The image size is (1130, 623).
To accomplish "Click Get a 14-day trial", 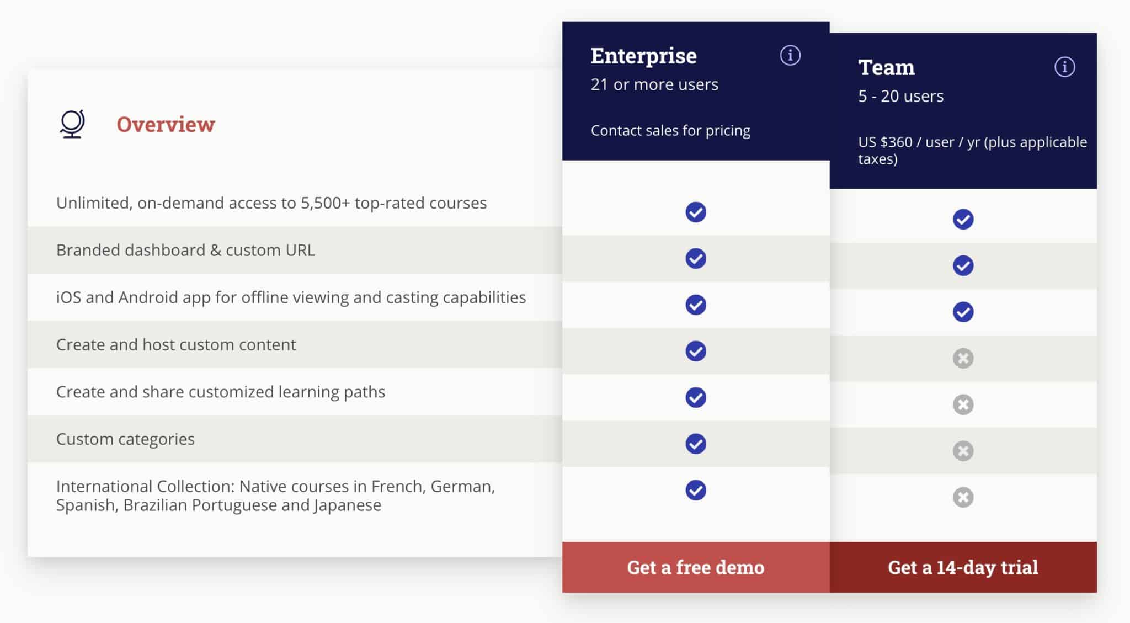I will point(962,567).
